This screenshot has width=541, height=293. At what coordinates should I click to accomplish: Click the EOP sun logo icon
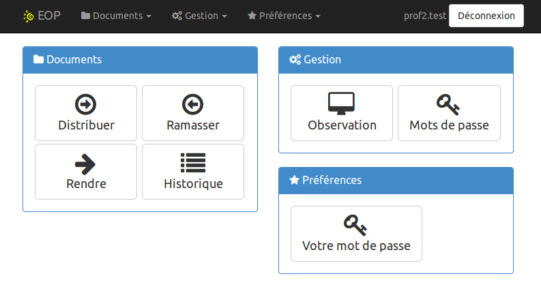pos(28,16)
